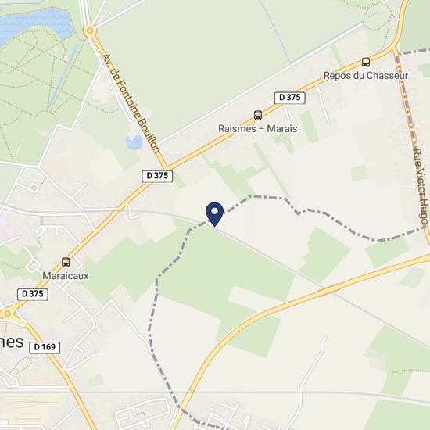
Task: Click the large blue lake in the park
Action: point(36,24)
